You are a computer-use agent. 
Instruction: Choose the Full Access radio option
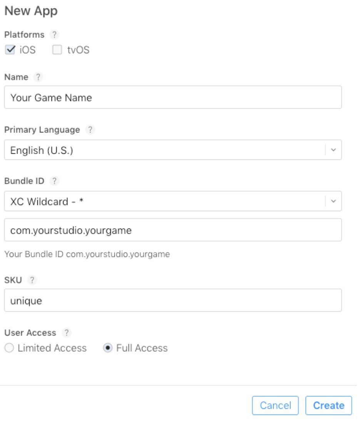pyautogui.click(x=108, y=348)
